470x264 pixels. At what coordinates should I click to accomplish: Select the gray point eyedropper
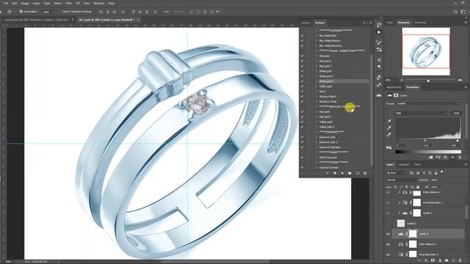pos(389,128)
